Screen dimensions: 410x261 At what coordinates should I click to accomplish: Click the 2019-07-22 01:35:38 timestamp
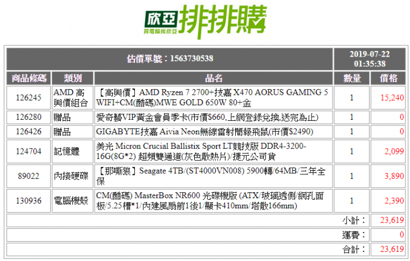pos(370,59)
